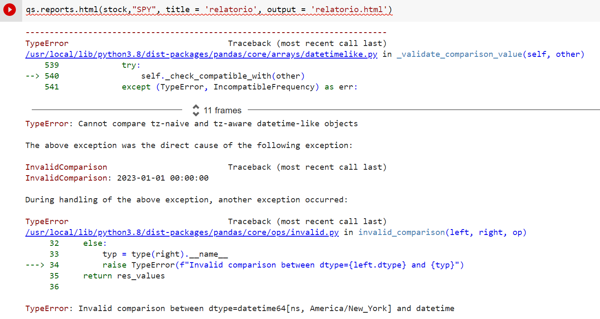Click the up-down arrows icon beside 11 frames
600x319 pixels.
(196, 110)
